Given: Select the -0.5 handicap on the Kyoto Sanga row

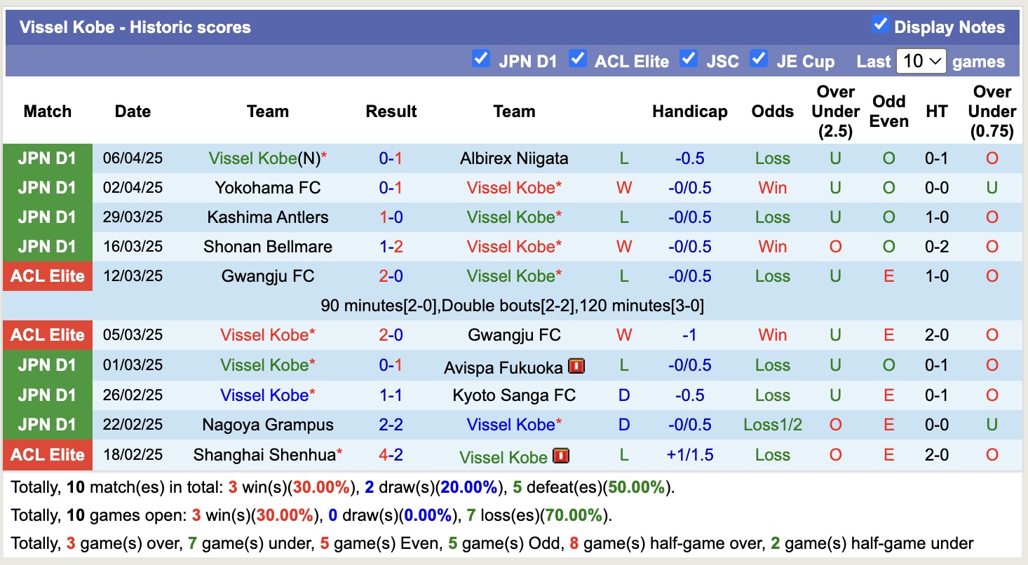Looking at the screenshot, I should (689, 395).
